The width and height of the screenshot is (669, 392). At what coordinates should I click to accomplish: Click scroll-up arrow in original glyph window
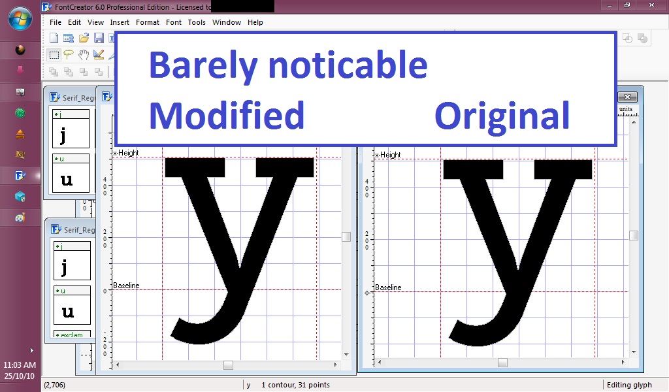(634, 122)
